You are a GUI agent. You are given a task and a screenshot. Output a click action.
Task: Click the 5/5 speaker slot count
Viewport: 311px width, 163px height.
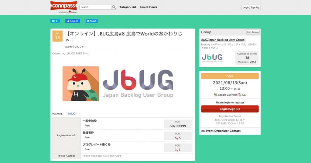click(x=178, y=138)
